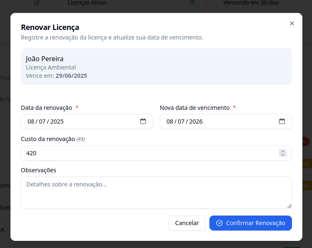The width and height of the screenshot is (312, 248).
Task: Click the Licença Ambiental label
Action: 51,67
